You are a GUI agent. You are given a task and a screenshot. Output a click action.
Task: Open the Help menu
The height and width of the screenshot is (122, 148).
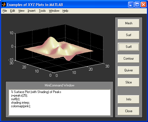pyautogui.click(x=65, y=11)
